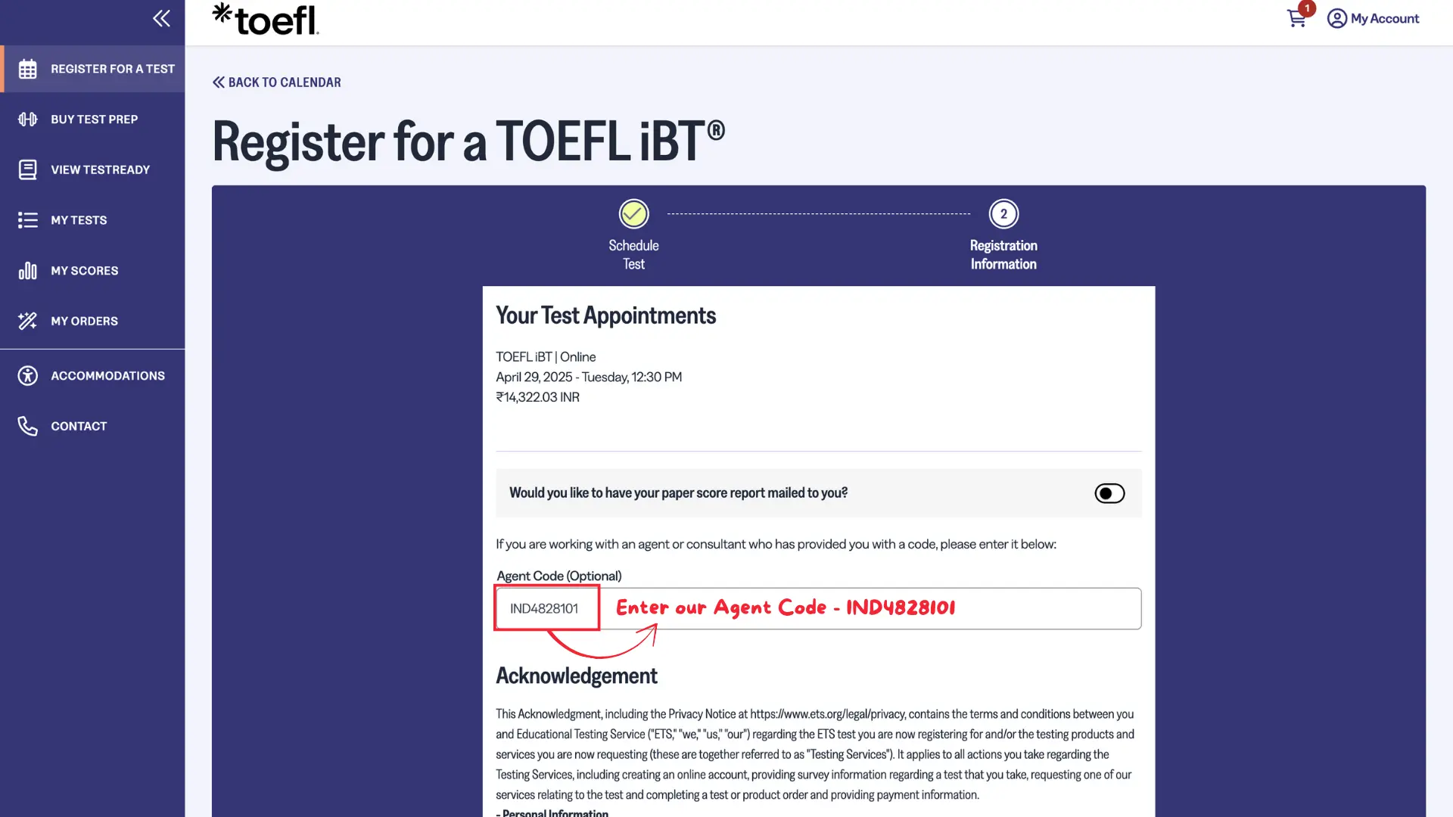Open the My Account menu
Viewport: 1453px width, 817px height.
(1374, 18)
